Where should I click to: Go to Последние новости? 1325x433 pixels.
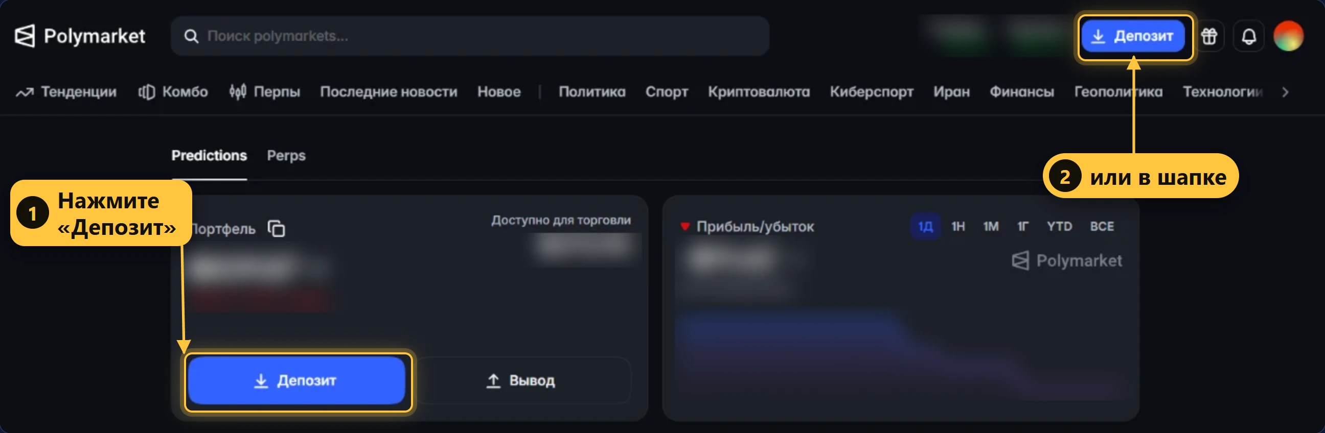click(389, 92)
